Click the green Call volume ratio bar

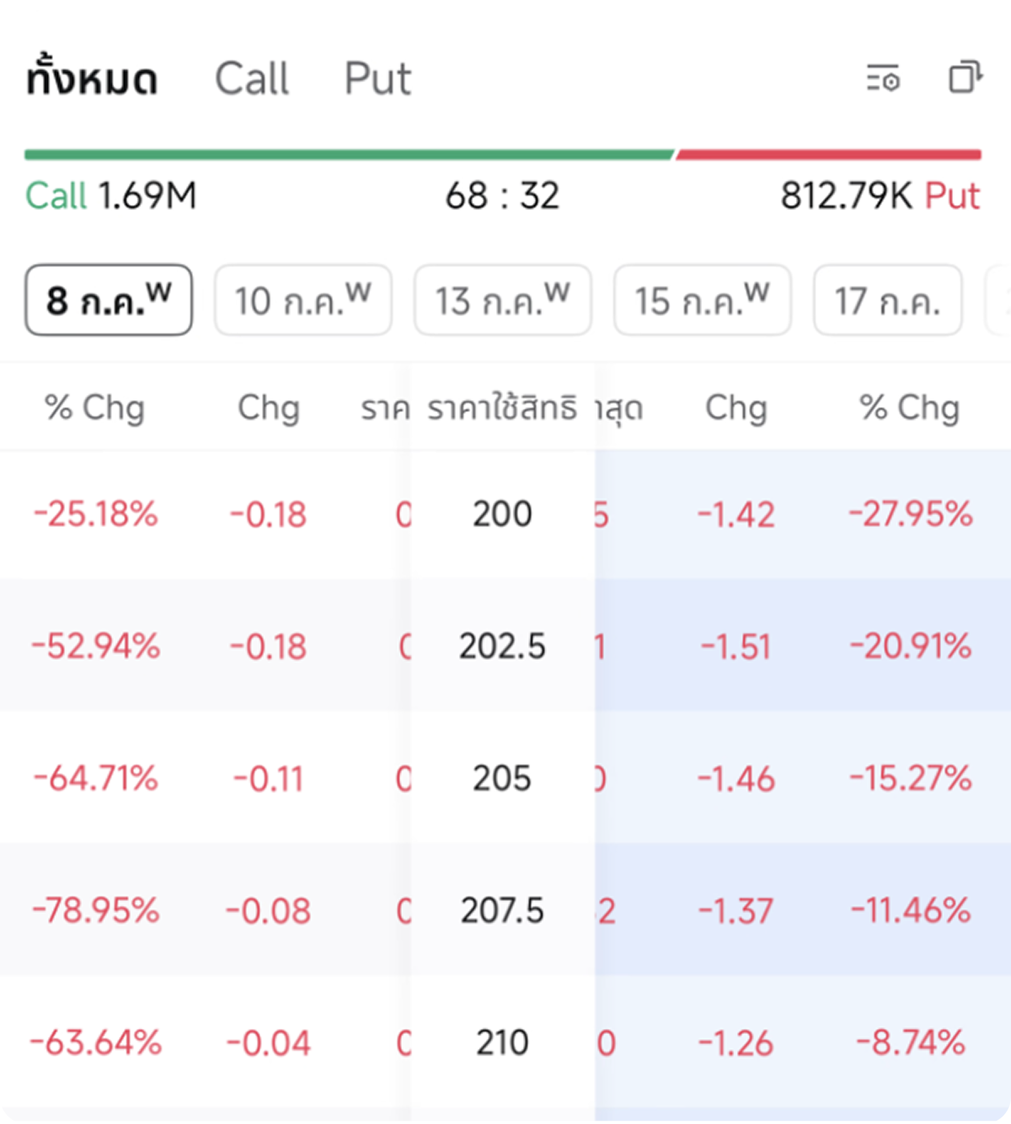pos(349,154)
